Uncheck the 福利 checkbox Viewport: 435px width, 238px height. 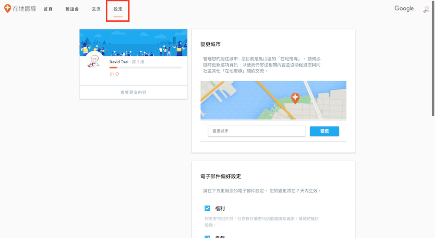tap(207, 209)
